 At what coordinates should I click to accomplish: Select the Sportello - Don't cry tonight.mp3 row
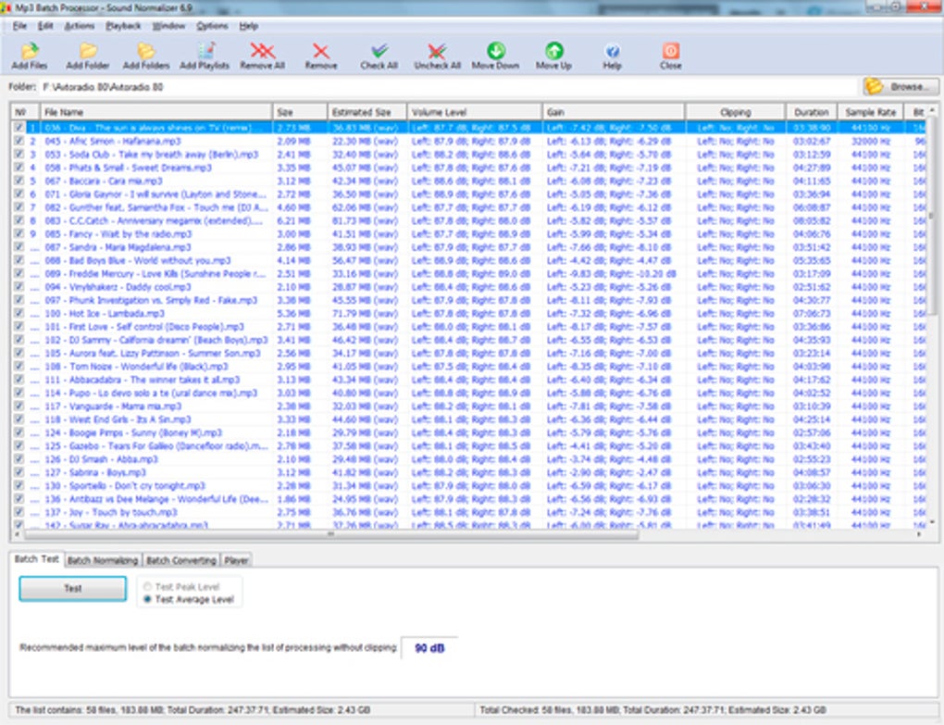(x=469, y=485)
